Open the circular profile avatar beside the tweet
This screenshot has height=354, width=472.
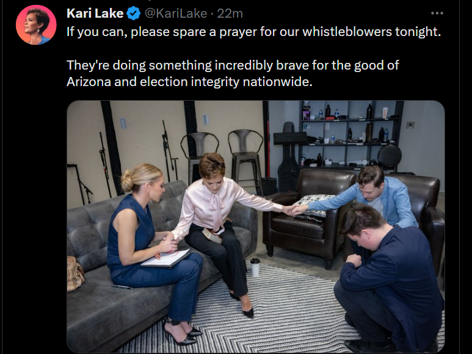pos(36,24)
